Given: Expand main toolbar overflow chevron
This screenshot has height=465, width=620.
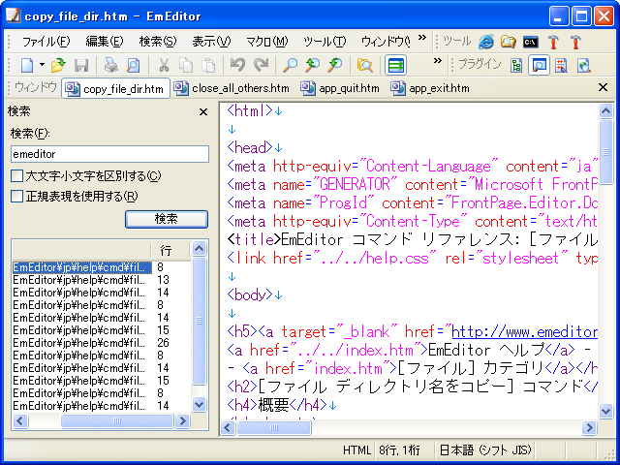Looking at the screenshot, I should click(437, 61).
